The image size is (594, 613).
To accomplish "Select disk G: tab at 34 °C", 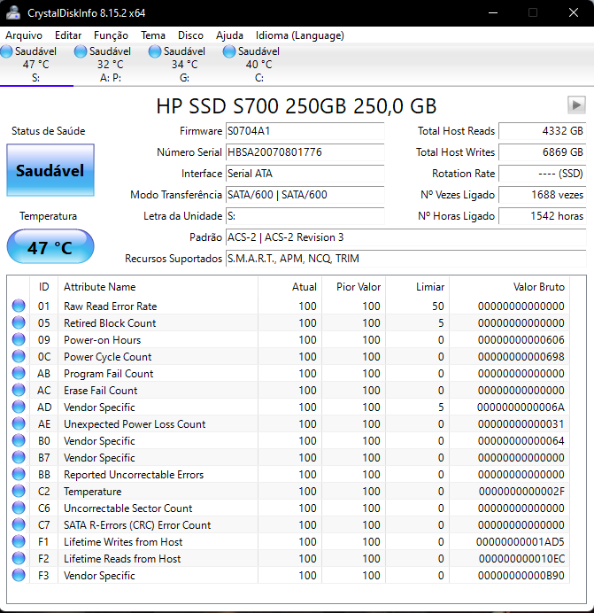I will click(x=185, y=65).
